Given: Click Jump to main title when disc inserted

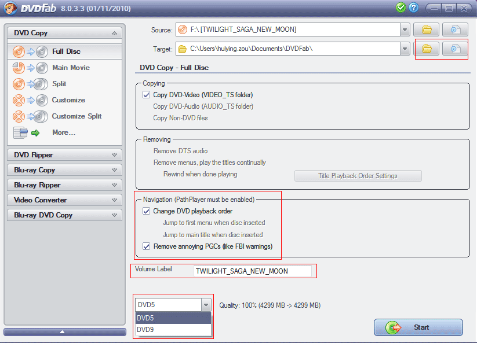Looking at the screenshot, I should click(213, 235).
